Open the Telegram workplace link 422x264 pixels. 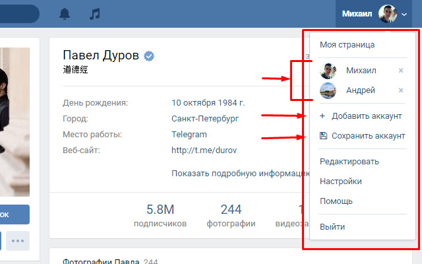tap(189, 135)
